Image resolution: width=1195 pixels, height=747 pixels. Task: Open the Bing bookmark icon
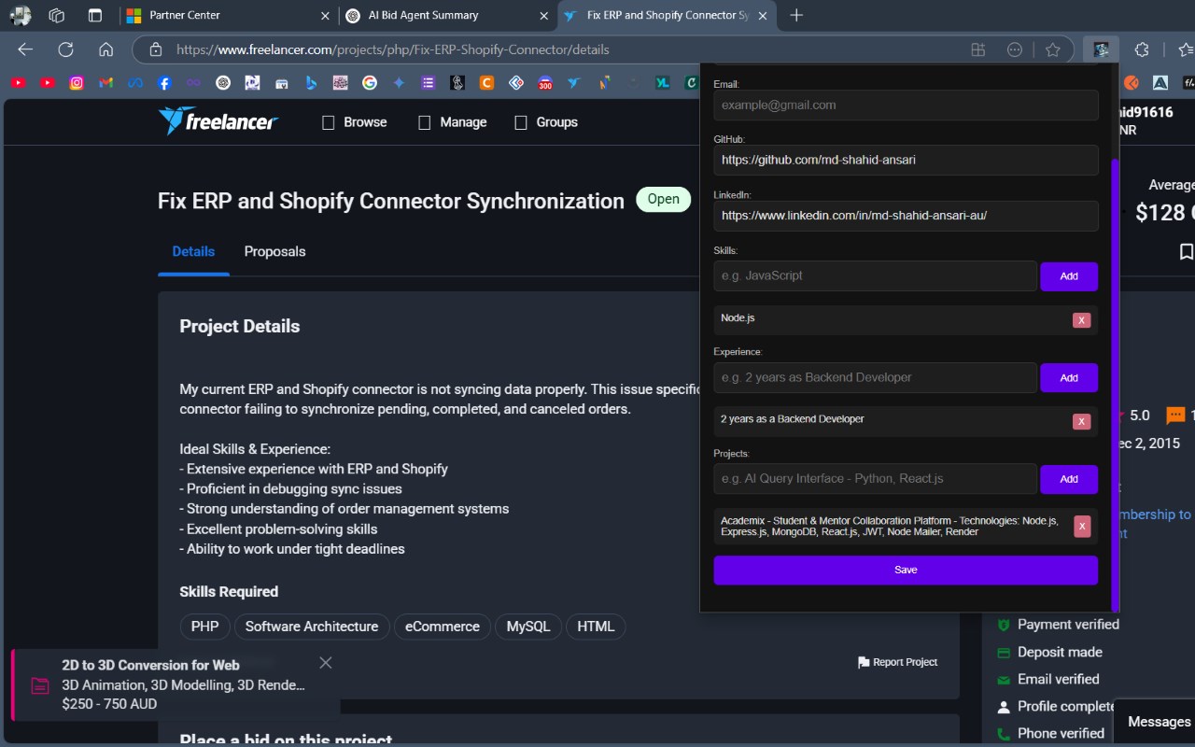tap(311, 82)
